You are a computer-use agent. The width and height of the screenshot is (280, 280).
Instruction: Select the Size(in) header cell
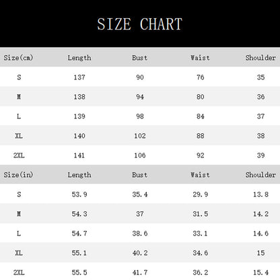[18, 175]
